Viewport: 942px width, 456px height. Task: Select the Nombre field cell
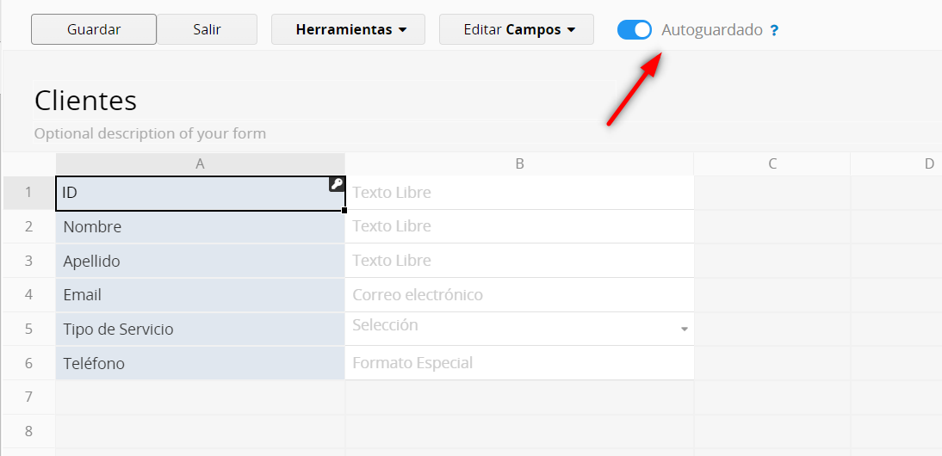[x=200, y=227]
